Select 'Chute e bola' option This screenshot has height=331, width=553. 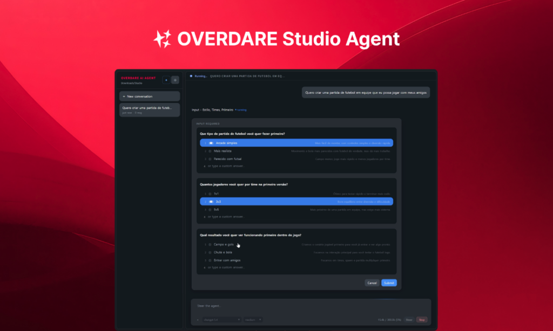pos(296,252)
